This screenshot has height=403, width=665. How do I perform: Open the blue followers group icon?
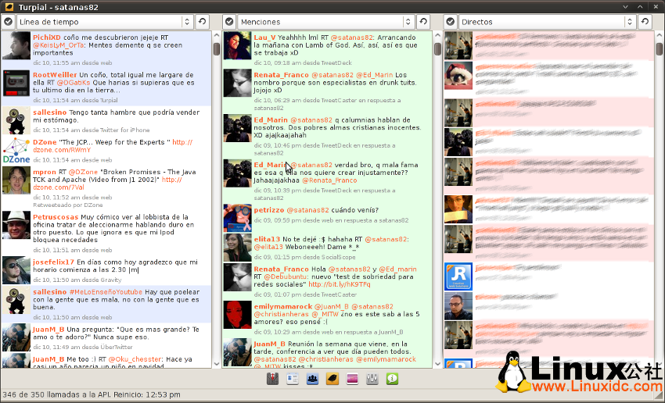pos(312,379)
